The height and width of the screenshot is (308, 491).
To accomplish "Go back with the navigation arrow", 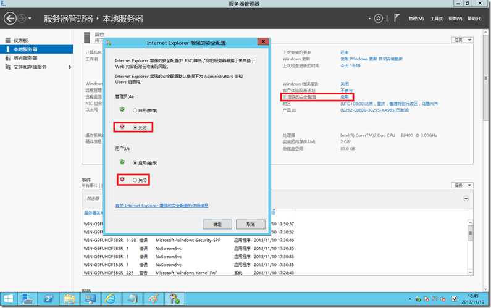I will click(10, 19).
